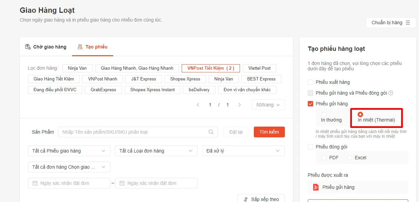Filter by Shopee Xpress Instant
This screenshot has height=202, width=419.
(153, 90)
